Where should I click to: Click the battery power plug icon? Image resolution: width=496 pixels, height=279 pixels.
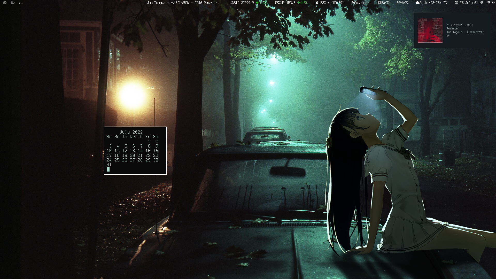[x=317, y=3]
